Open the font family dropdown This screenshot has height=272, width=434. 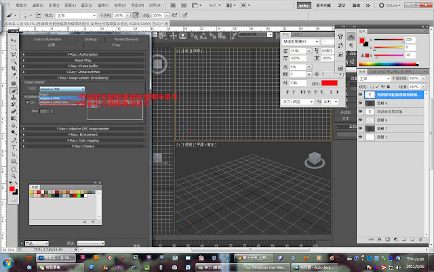[301, 42]
